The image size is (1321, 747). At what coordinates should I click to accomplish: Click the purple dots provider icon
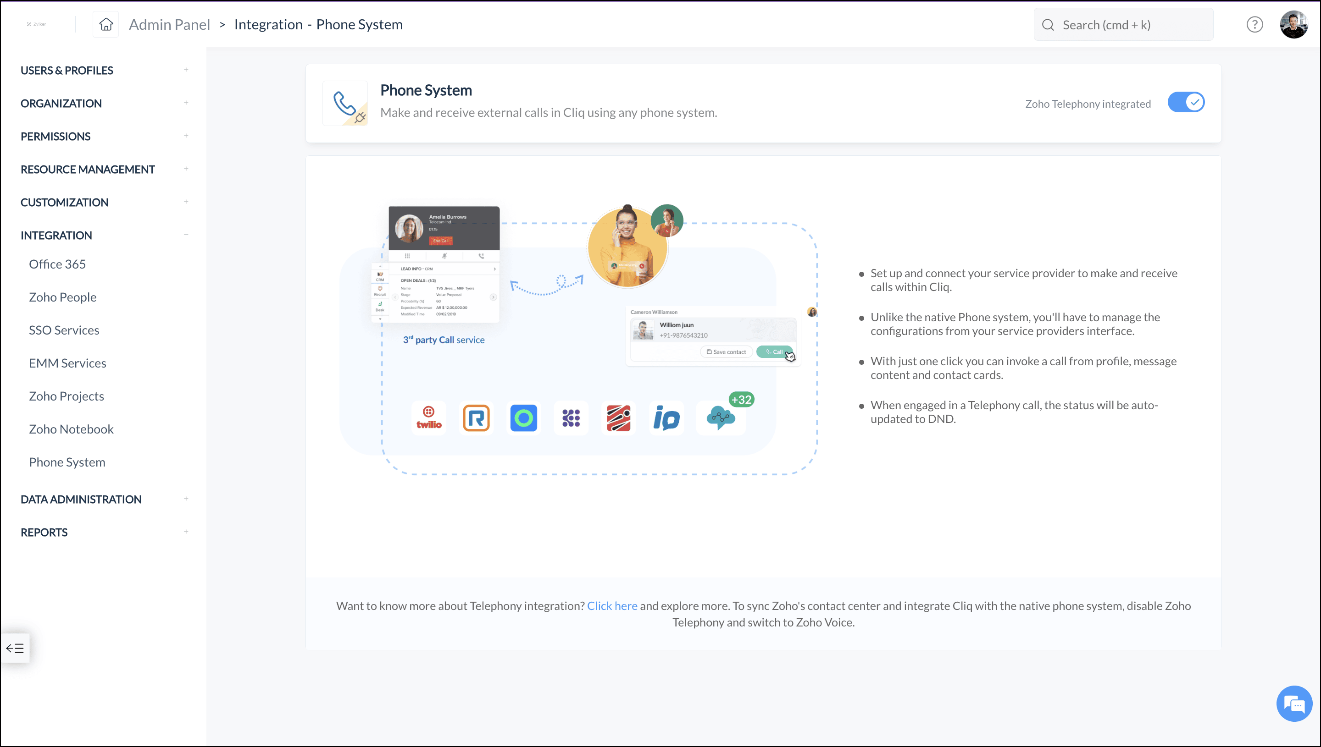coord(571,418)
